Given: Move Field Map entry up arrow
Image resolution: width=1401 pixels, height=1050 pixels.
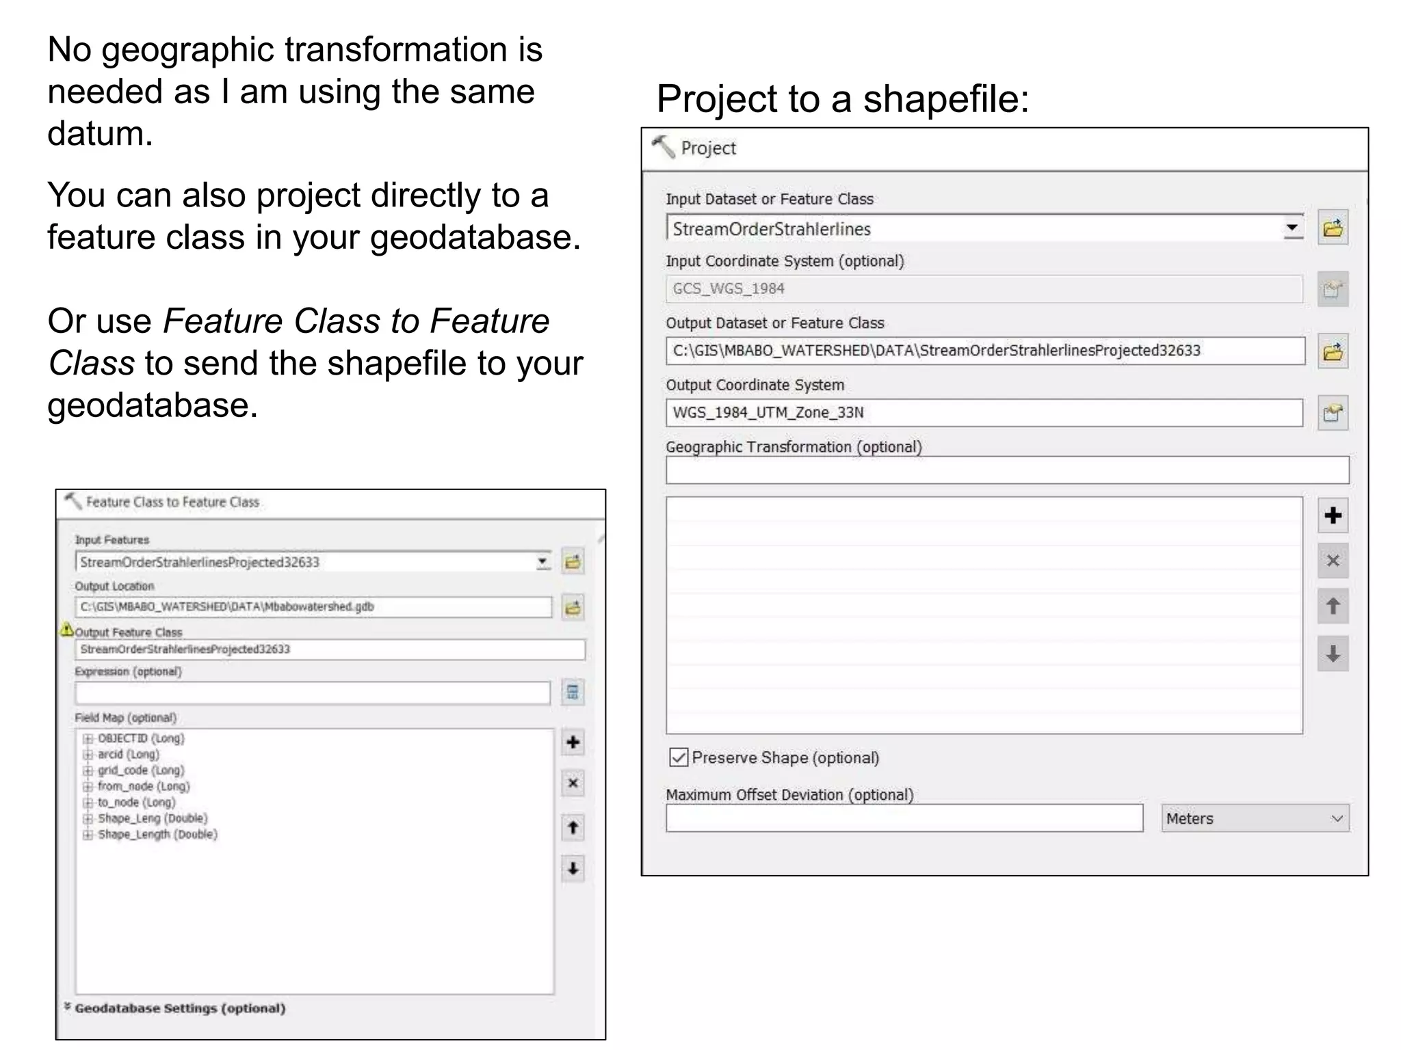Looking at the screenshot, I should click(x=573, y=828).
